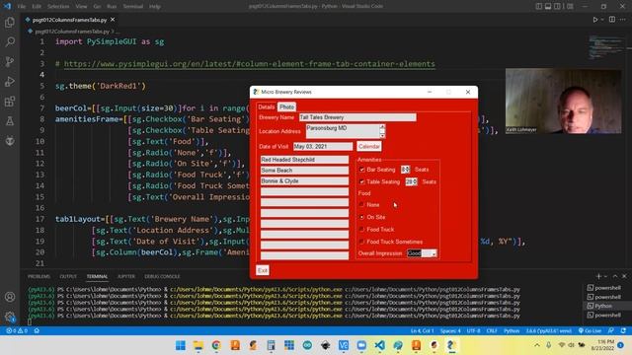
Task: Open notifications bell in status bar
Action: 623,331
